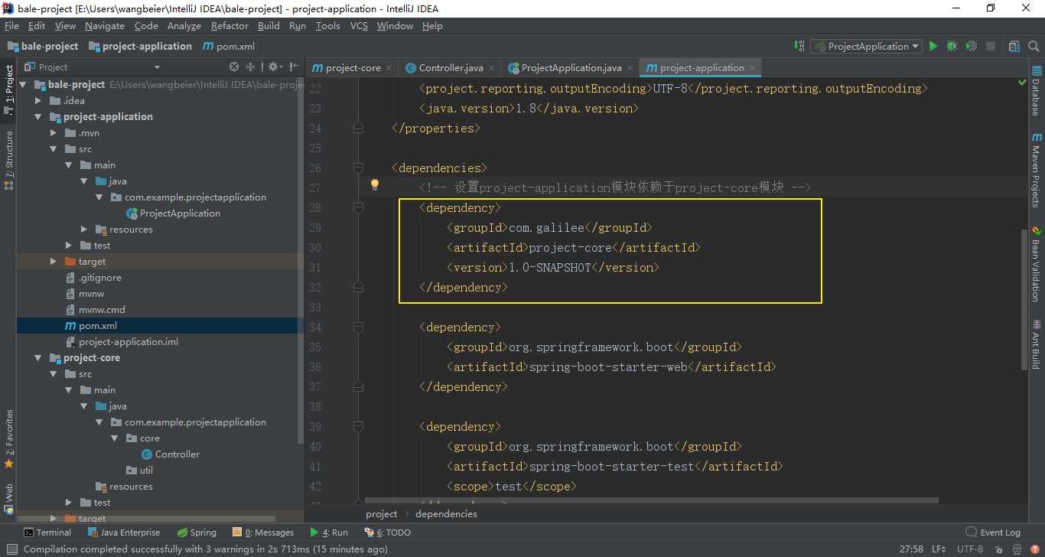
Task: Click the intention lightbulb on line 27
Action: coord(375,184)
